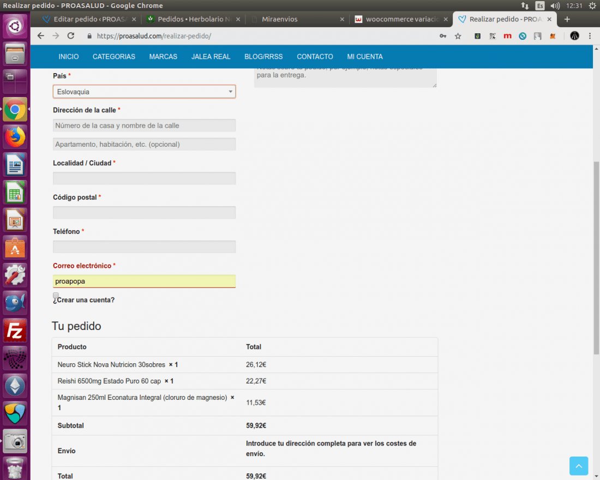
Task: Click the page vertical scrollbar
Action: 596,257
